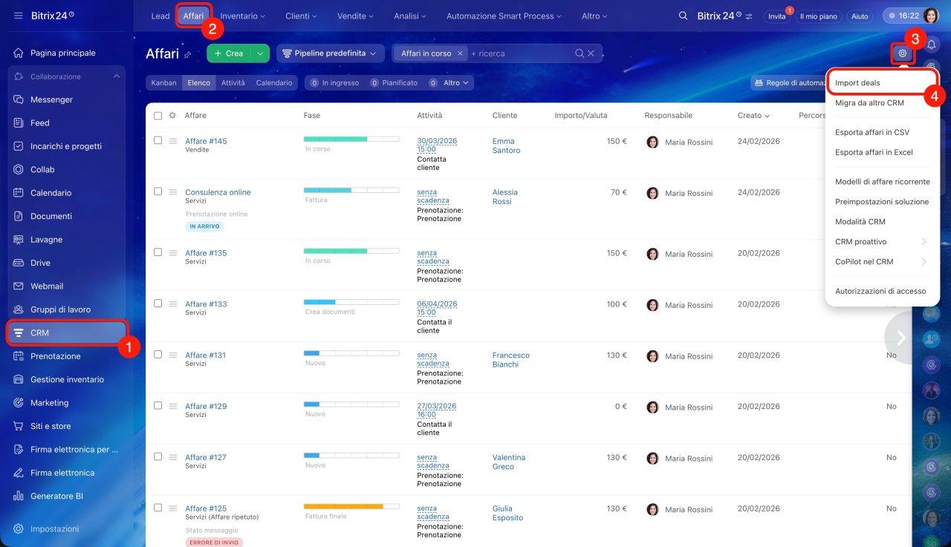Click the green Crea button
Image resolution: width=951 pixels, height=547 pixels.
[229, 53]
